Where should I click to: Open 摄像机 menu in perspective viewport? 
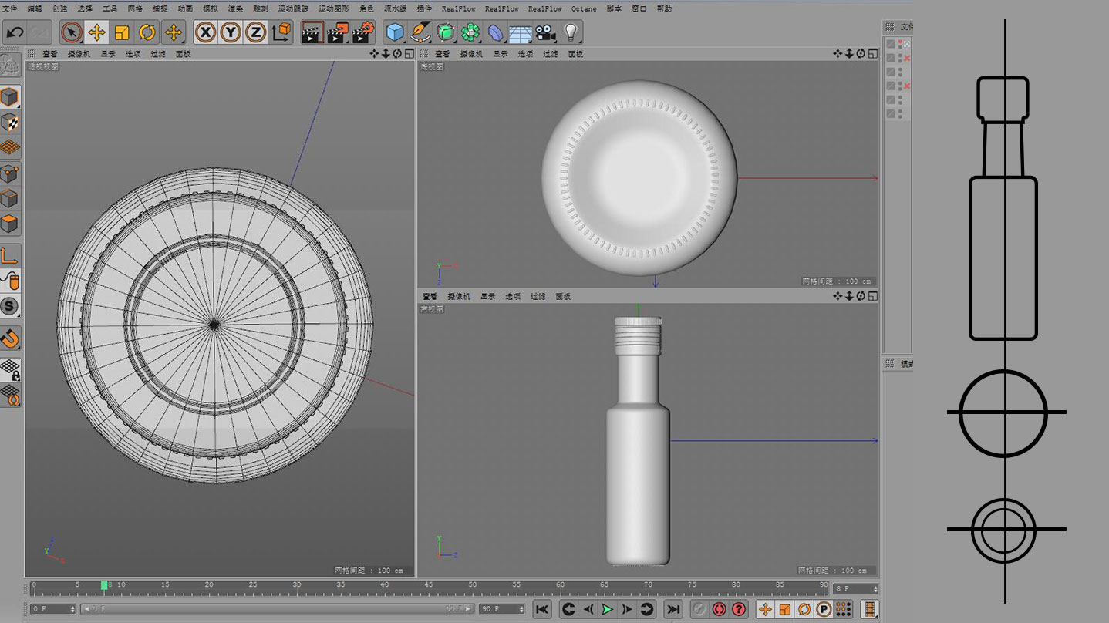click(x=79, y=54)
